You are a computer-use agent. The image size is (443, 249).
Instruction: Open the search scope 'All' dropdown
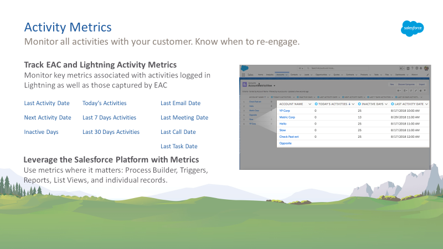click(x=301, y=68)
